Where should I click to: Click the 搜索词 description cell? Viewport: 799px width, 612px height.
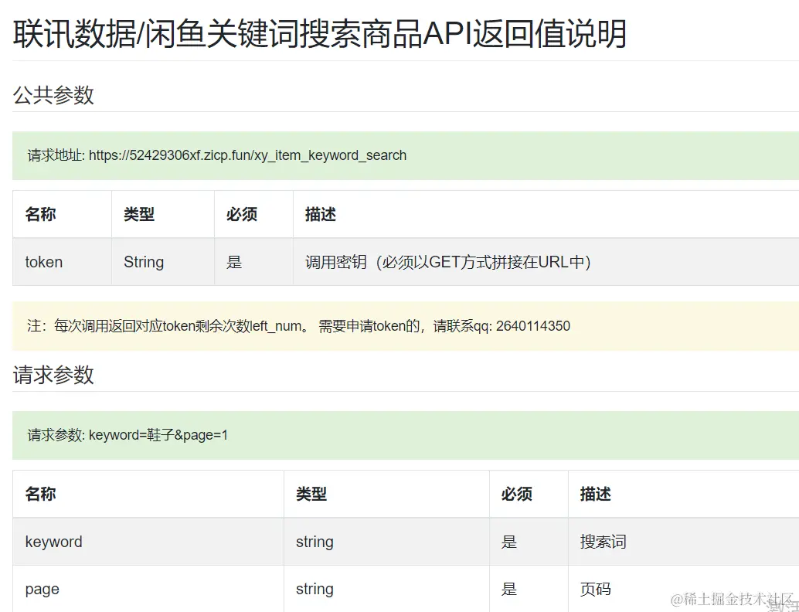tap(683, 542)
